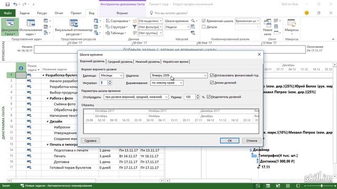
Task: Click the Структура outline button
Action: [116, 27]
